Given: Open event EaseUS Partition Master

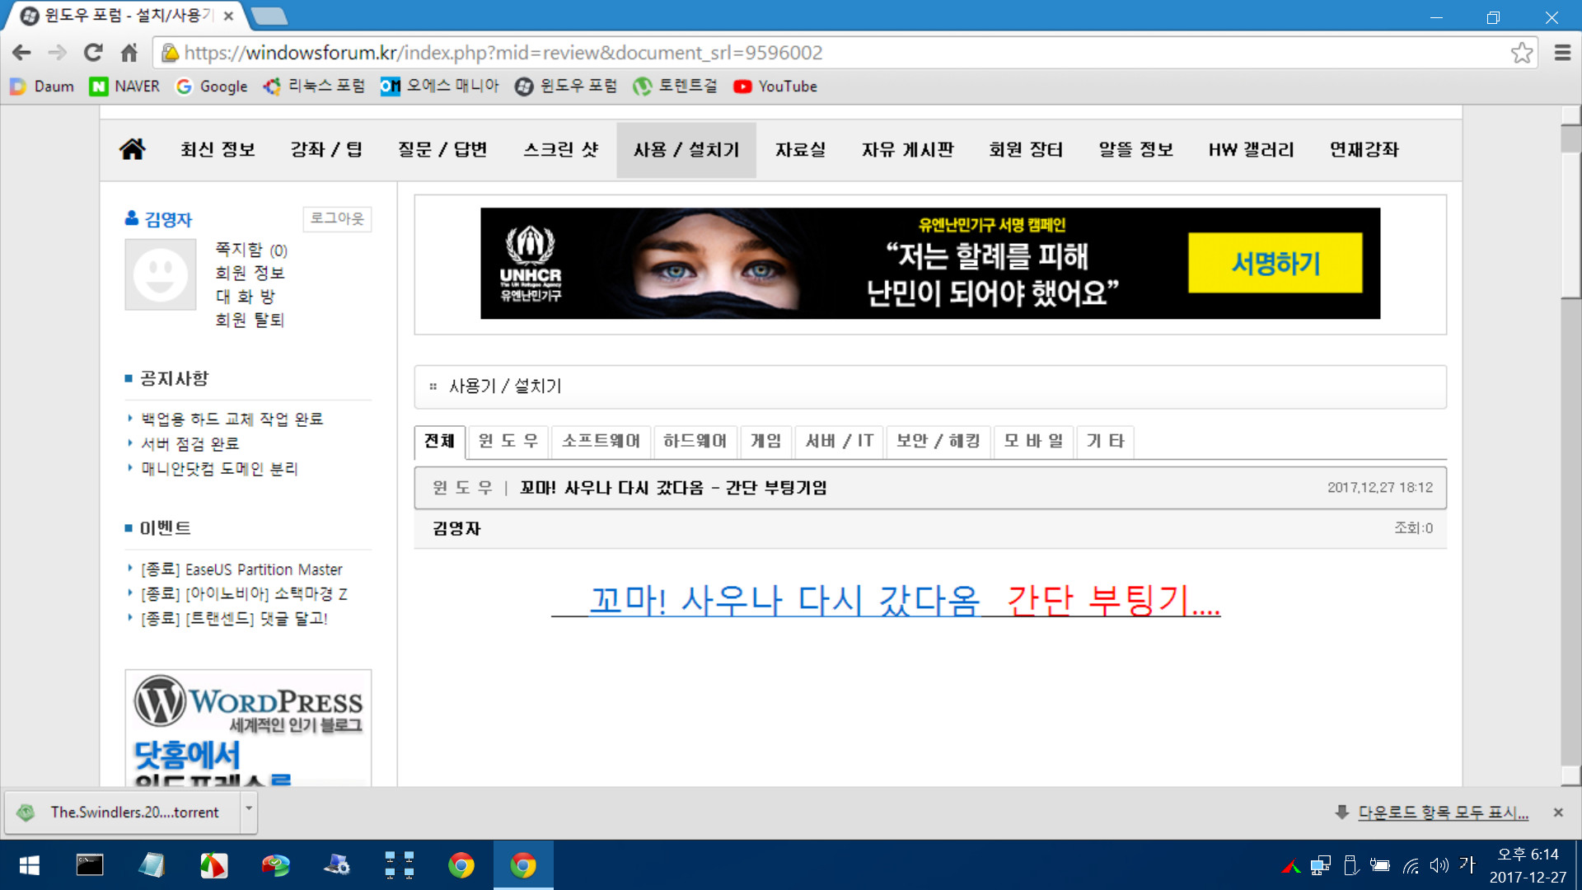Looking at the screenshot, I should (241, 569).
